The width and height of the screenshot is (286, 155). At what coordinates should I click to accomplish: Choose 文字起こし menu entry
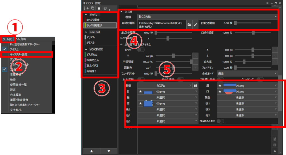click(16, 110)
